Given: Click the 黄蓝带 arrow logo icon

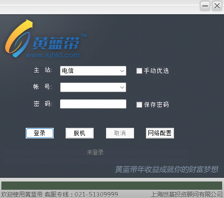Looking at the screenshot, I should (19, 38).
